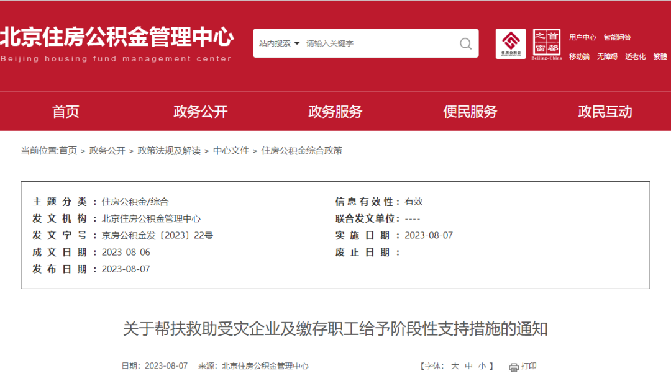The width and height of the screenshot is (671, 376).
Task: Click the 住房公积金 logo icon
Action: pyautogui.click(x=510, y=43)
